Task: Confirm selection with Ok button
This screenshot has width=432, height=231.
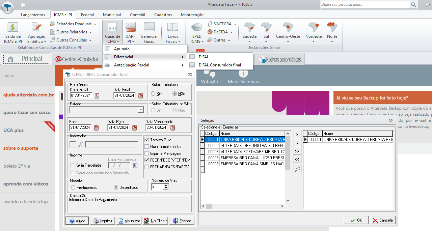Action: coord(356,220)
